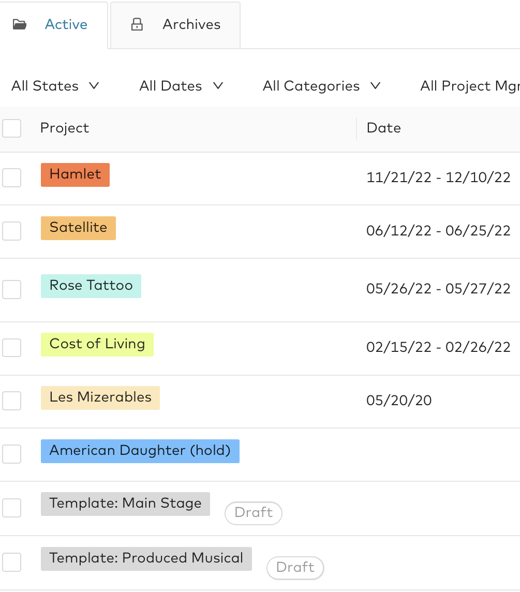Open the Hamlet project
The image size is (520, 592).
[75, 175]
